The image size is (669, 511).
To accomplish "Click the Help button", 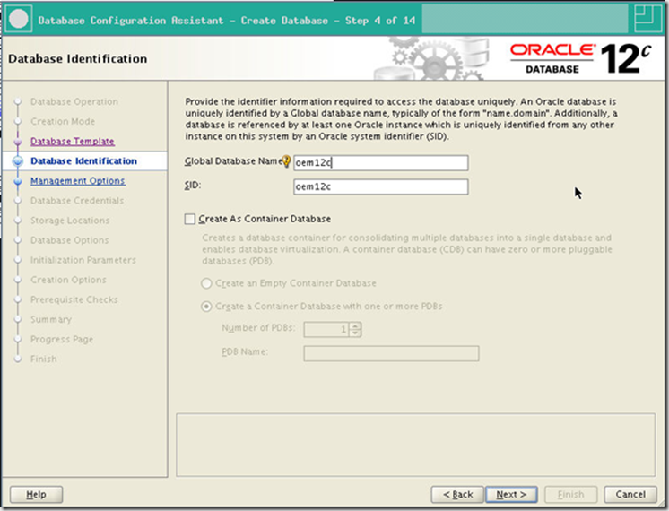I will coord(36,494).
